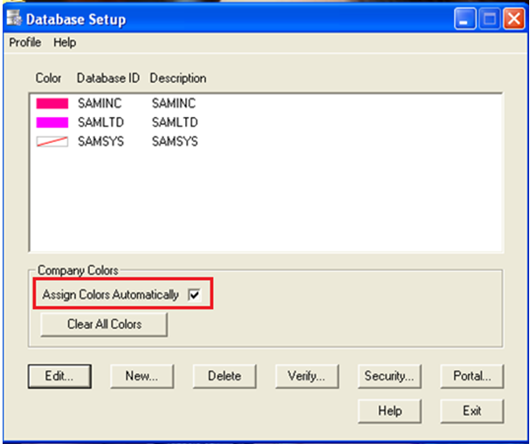Image resolution: width=530 pixels, height=444 pixels.
Task: Click the New... button
Action: pos(142,376)
